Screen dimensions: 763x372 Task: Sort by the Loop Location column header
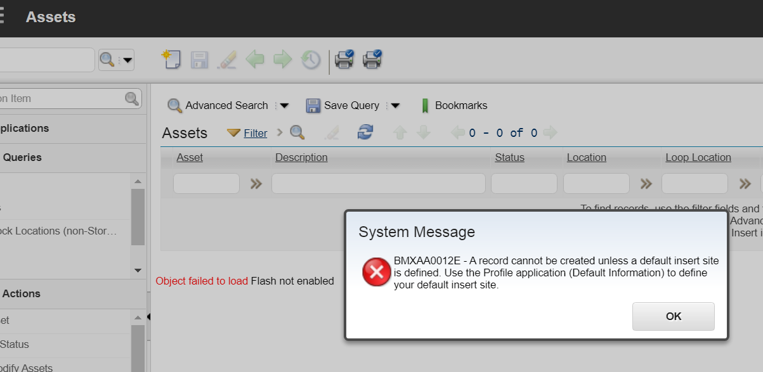[698, 157]
